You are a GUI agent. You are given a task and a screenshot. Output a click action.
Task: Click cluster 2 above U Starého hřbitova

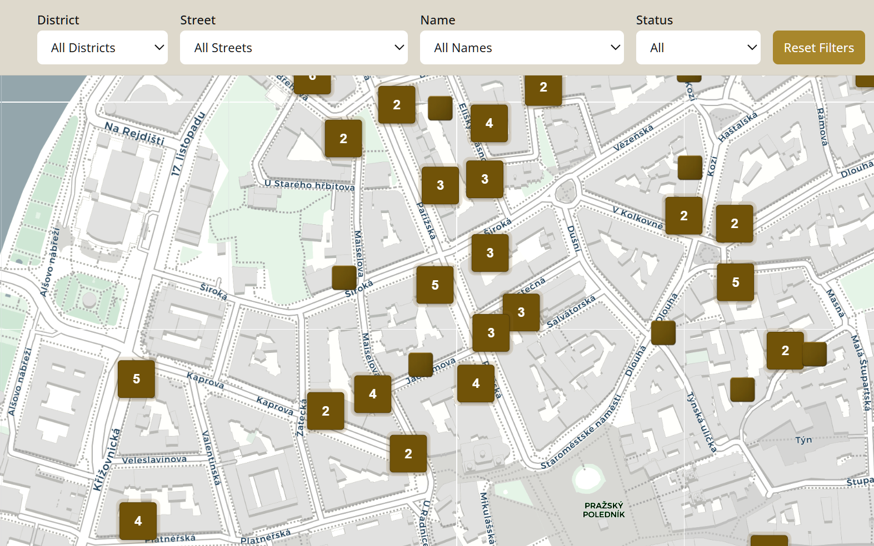tap(343, 139)
